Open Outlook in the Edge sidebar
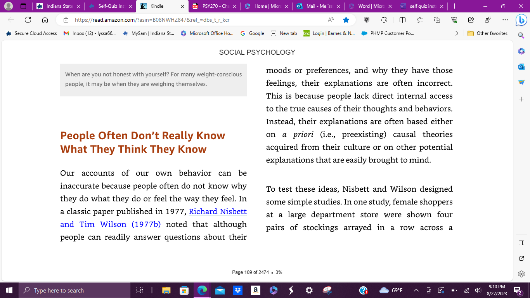This screenshot has width=530, height=298. point(521,67)
